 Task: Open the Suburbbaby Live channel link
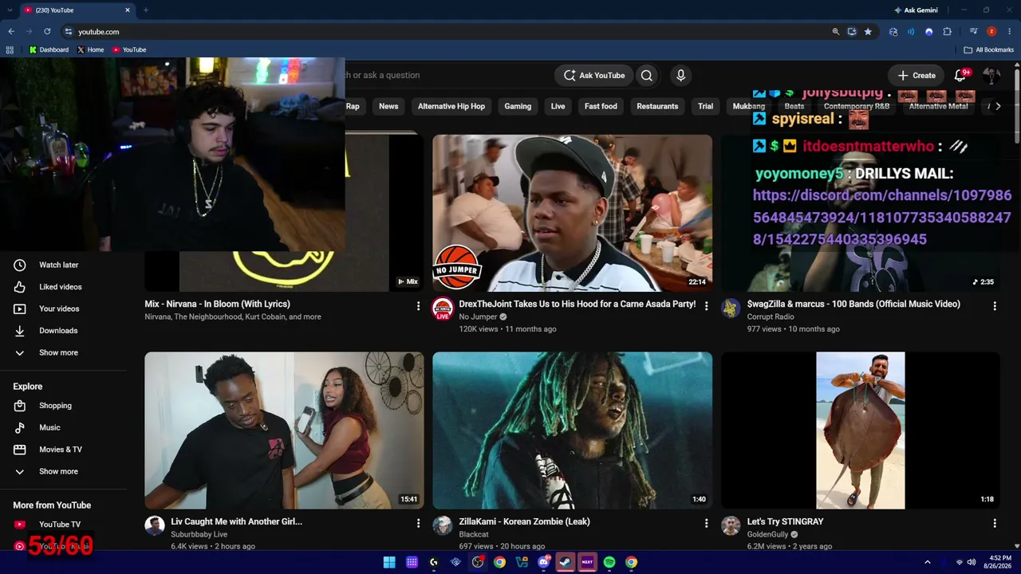tap(199, 535)
